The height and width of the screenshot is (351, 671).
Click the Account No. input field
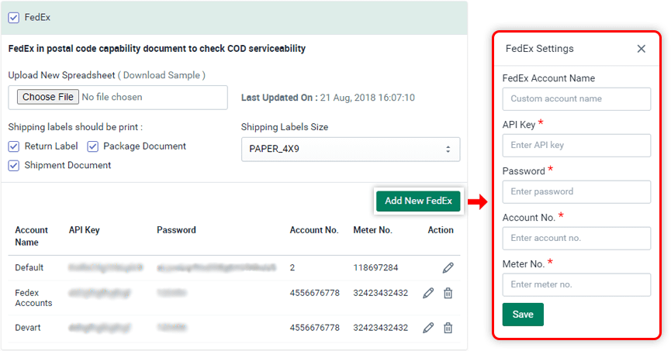coord(576,239)
